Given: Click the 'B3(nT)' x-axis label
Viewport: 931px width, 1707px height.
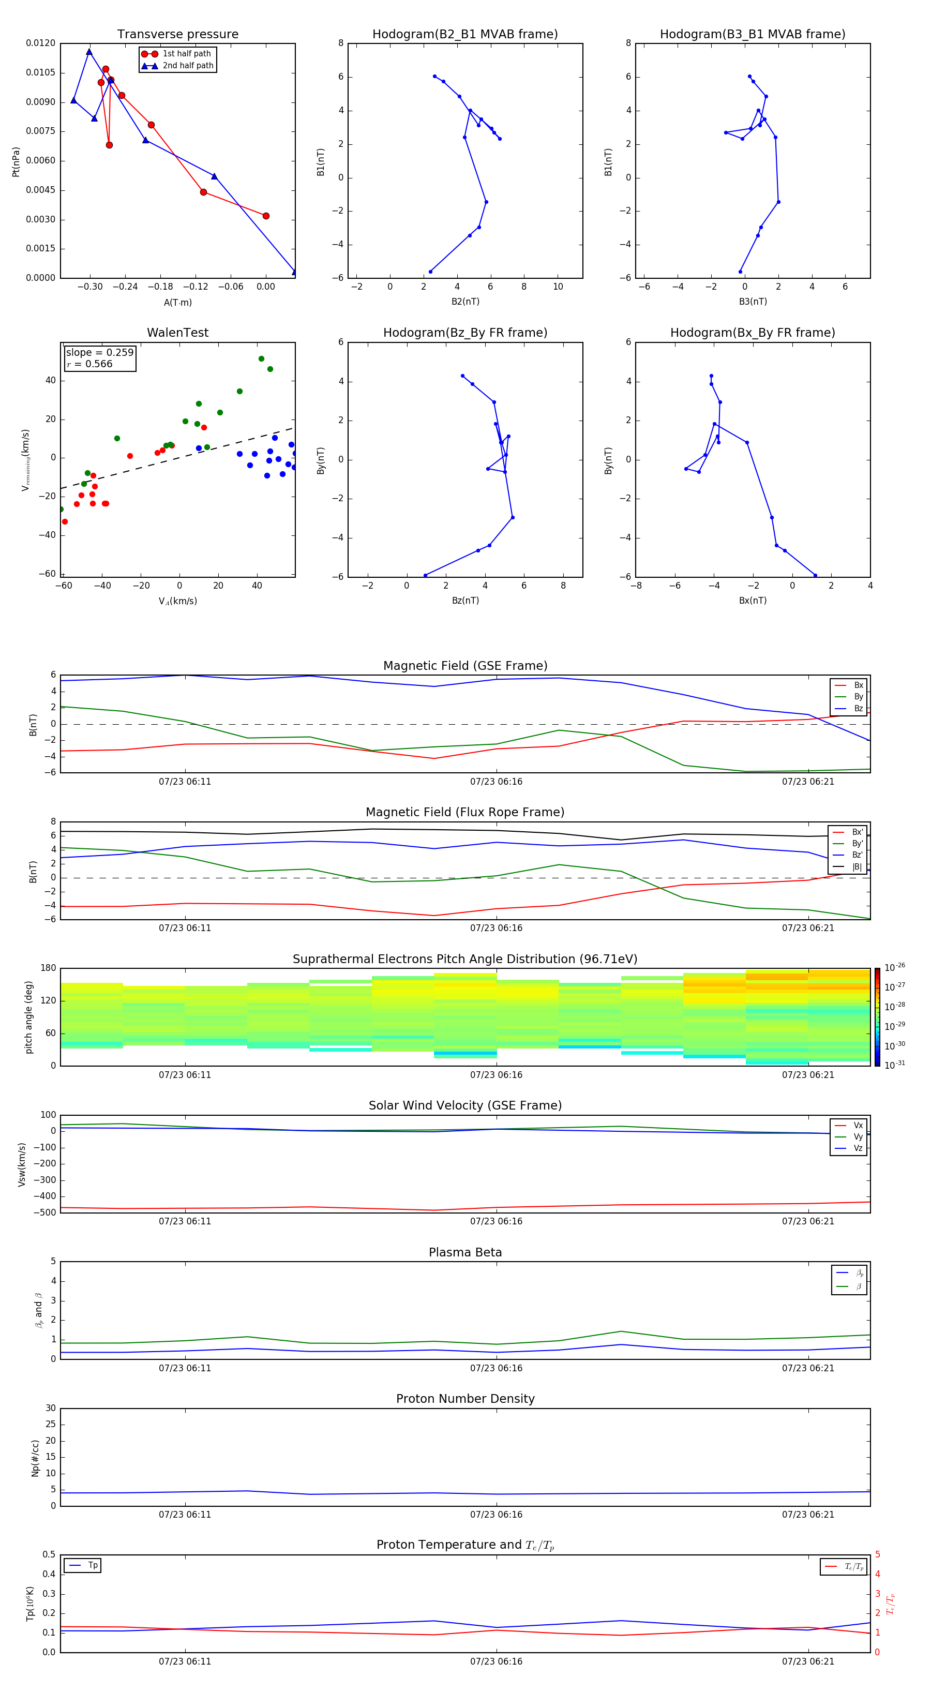Looking at the screenshot, I should [x=753, y=302].
